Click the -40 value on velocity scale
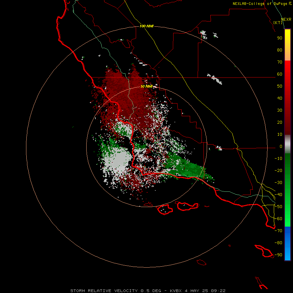293x293 pixels. pyautogui.click(x=278, y=195)
